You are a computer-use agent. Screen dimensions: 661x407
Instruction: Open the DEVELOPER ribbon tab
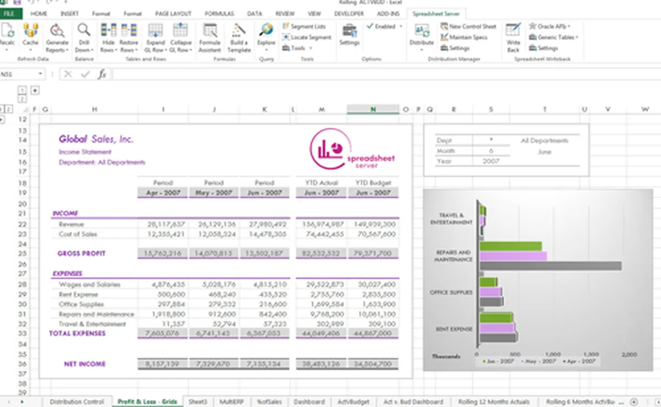(x=349, y=14)
